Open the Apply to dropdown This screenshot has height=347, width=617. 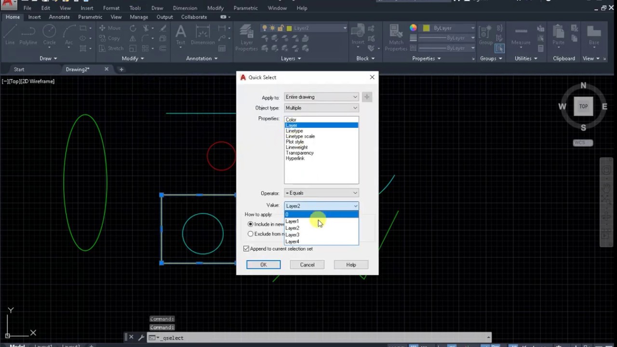pos(322,97)
